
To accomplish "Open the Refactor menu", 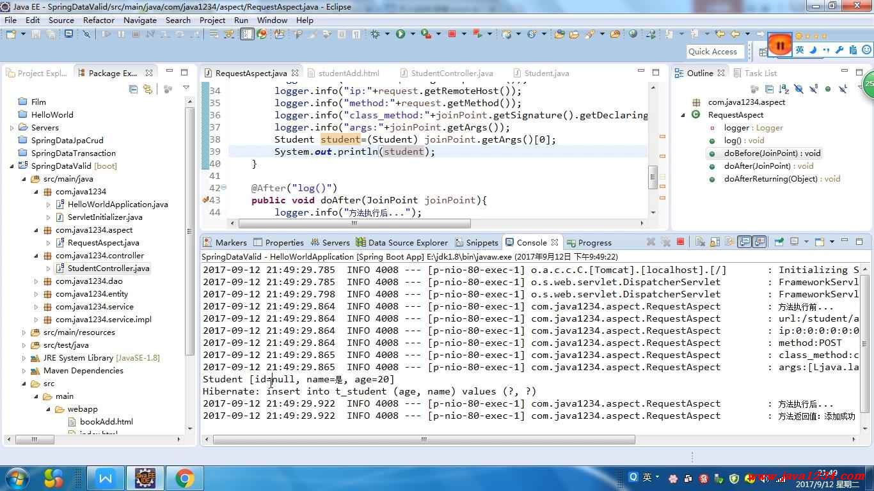I will coord(99,20).
